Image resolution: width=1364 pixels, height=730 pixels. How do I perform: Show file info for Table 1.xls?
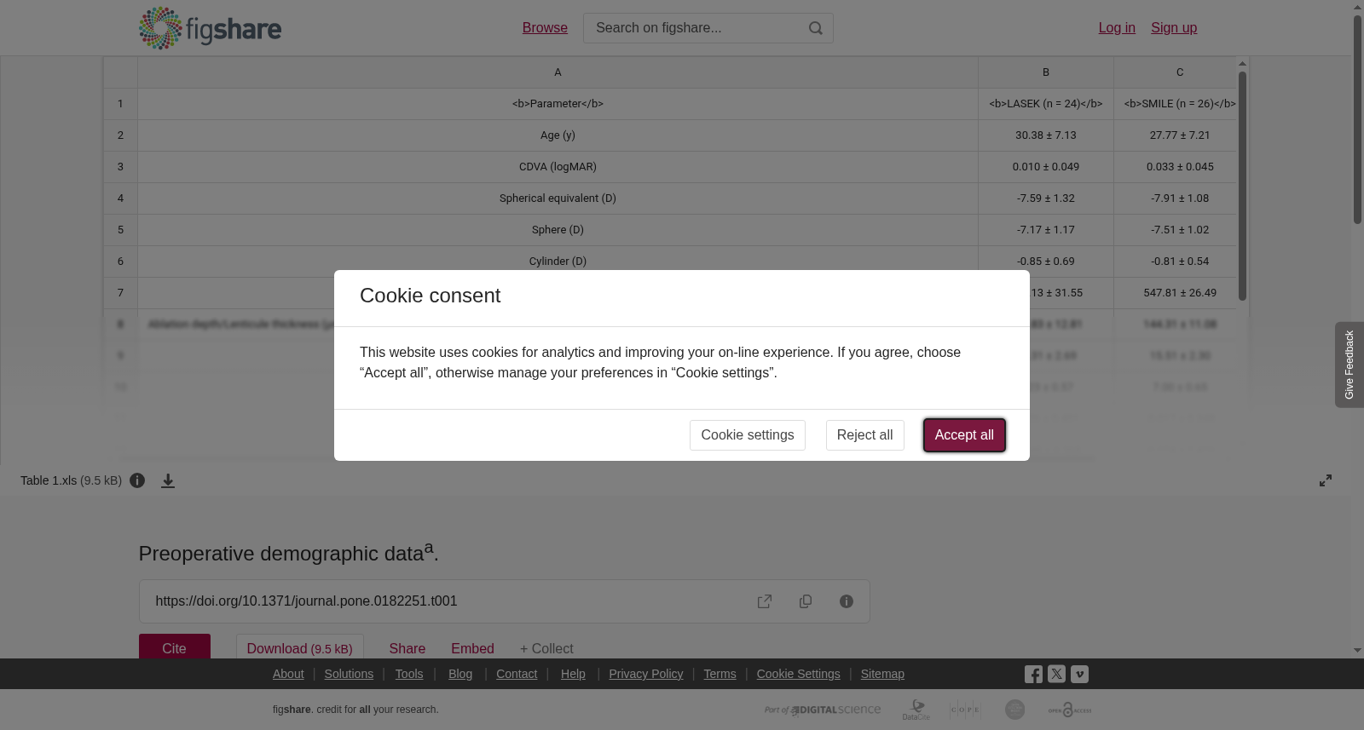tap(137, 480)
